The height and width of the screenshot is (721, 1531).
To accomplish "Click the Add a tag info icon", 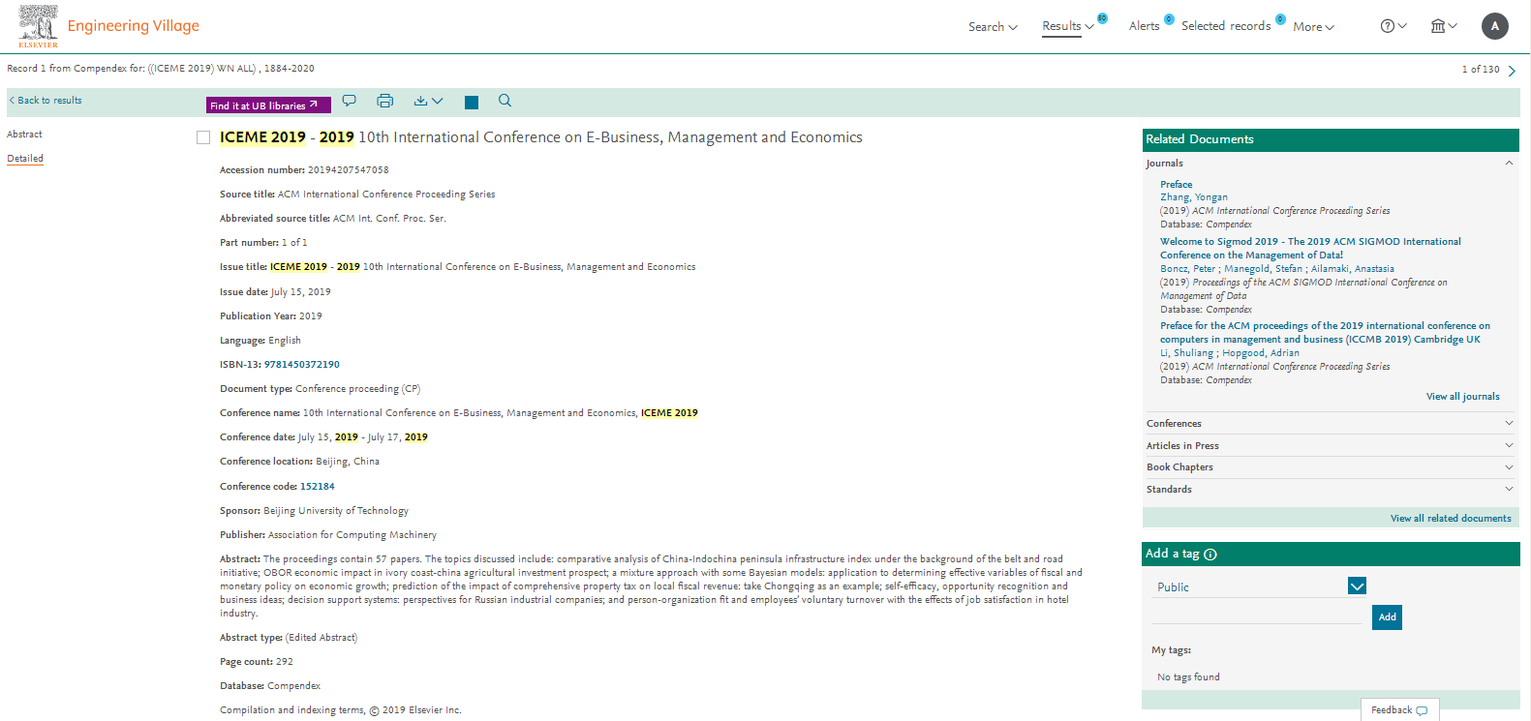I will click(1210, 555).
